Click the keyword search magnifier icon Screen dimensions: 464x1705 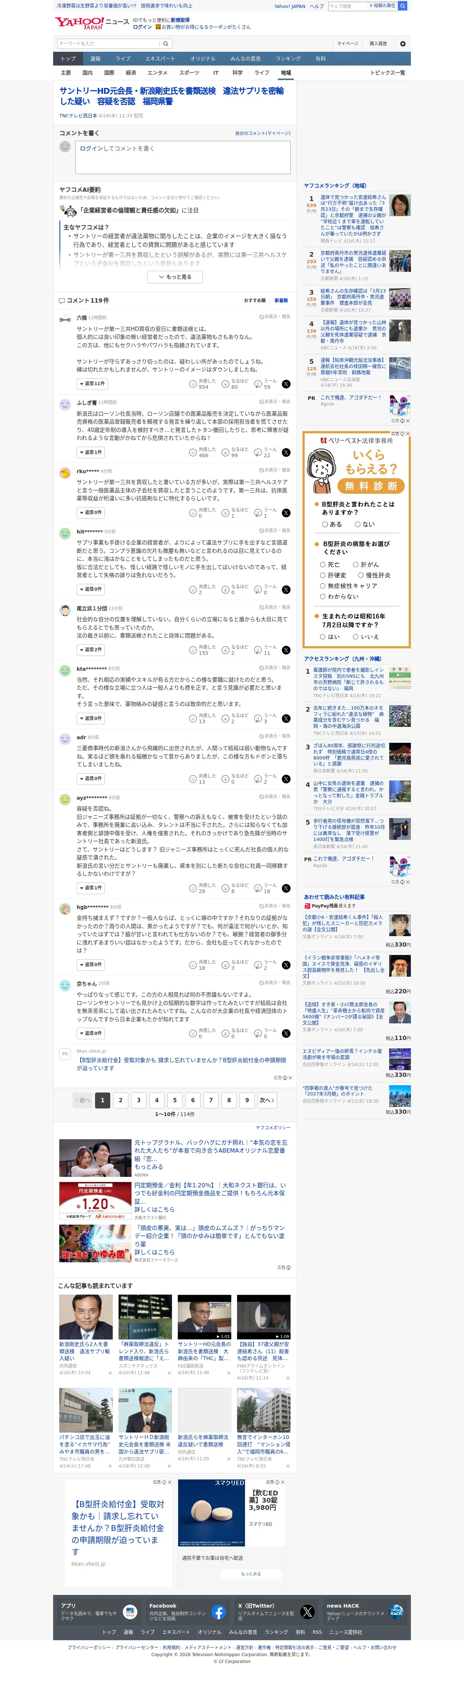point(166,44)
